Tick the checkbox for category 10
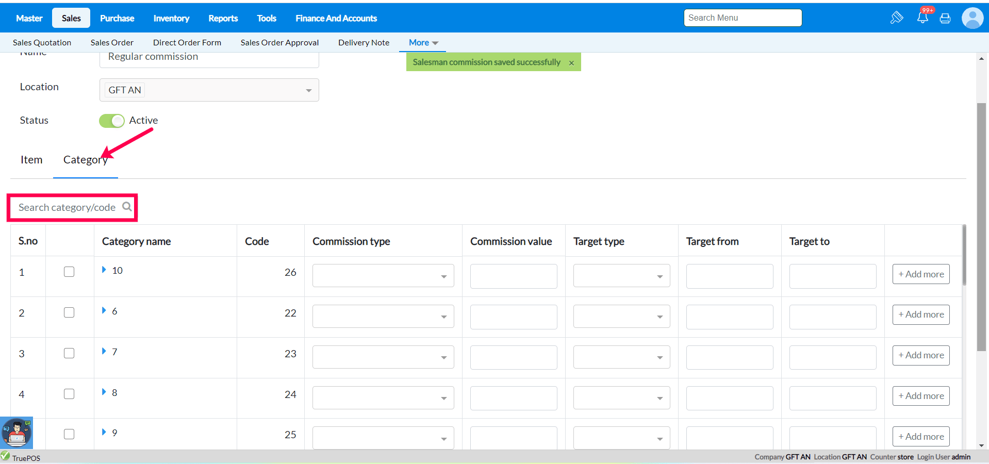989x464 pixels. (x=69, y=272)
